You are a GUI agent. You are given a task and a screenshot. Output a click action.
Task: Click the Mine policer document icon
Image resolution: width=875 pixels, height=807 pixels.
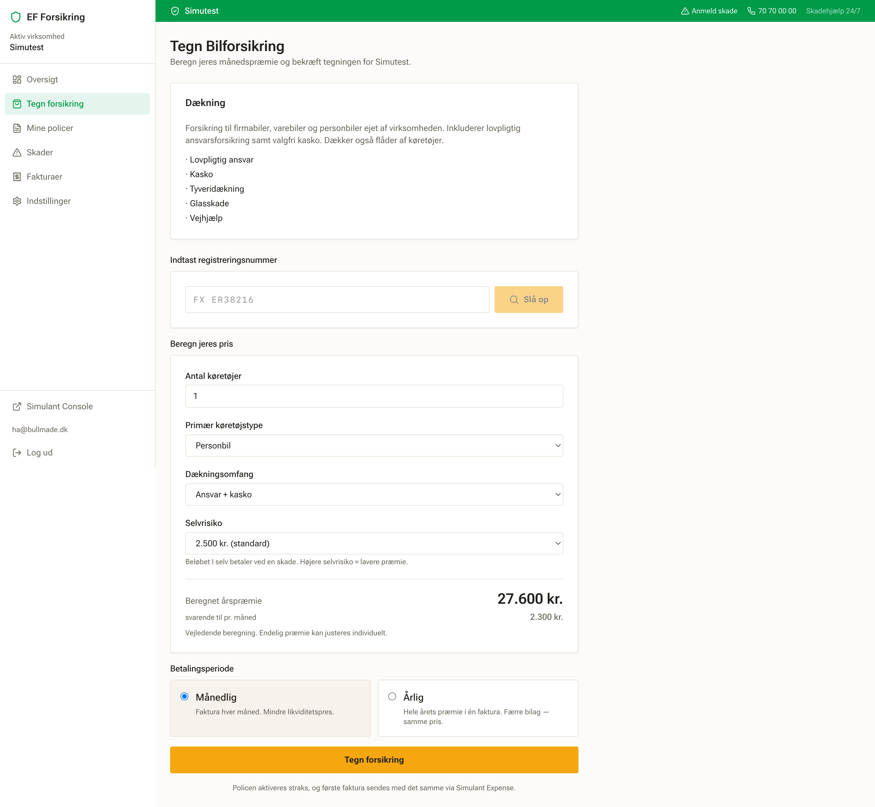pos(17,128)
